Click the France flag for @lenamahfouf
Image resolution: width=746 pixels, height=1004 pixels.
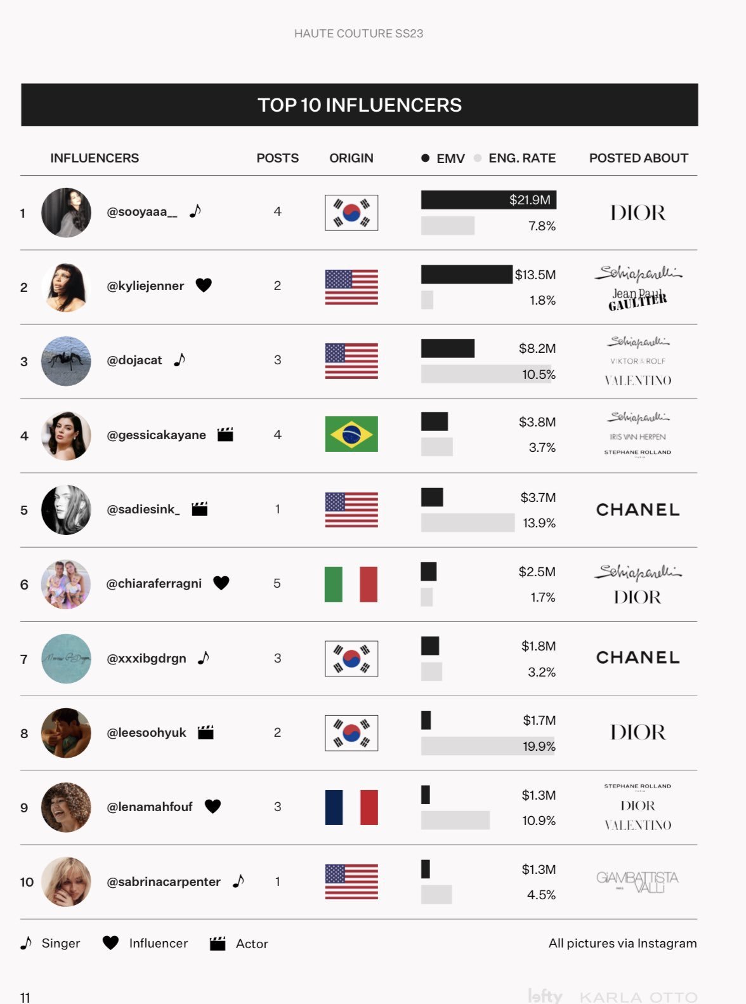351,807
